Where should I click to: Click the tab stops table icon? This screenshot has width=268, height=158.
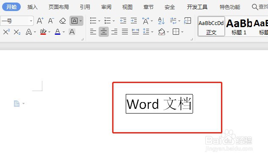pos(188,21)
